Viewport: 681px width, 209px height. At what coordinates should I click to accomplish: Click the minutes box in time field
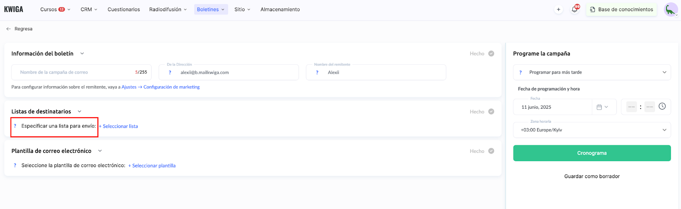pos(650,107)
